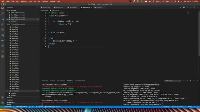Click Select Postgres Server in status bar
This screenshot has height=112, width=200.
[x=52, y=107]
